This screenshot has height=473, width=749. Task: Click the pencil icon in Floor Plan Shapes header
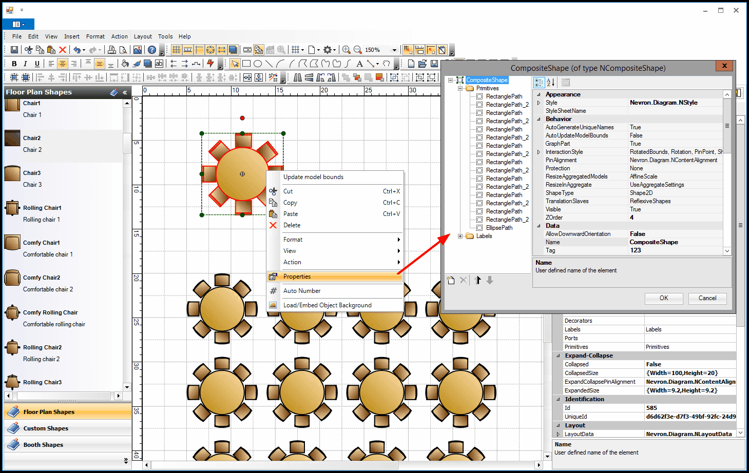click(x=114, y=92)
